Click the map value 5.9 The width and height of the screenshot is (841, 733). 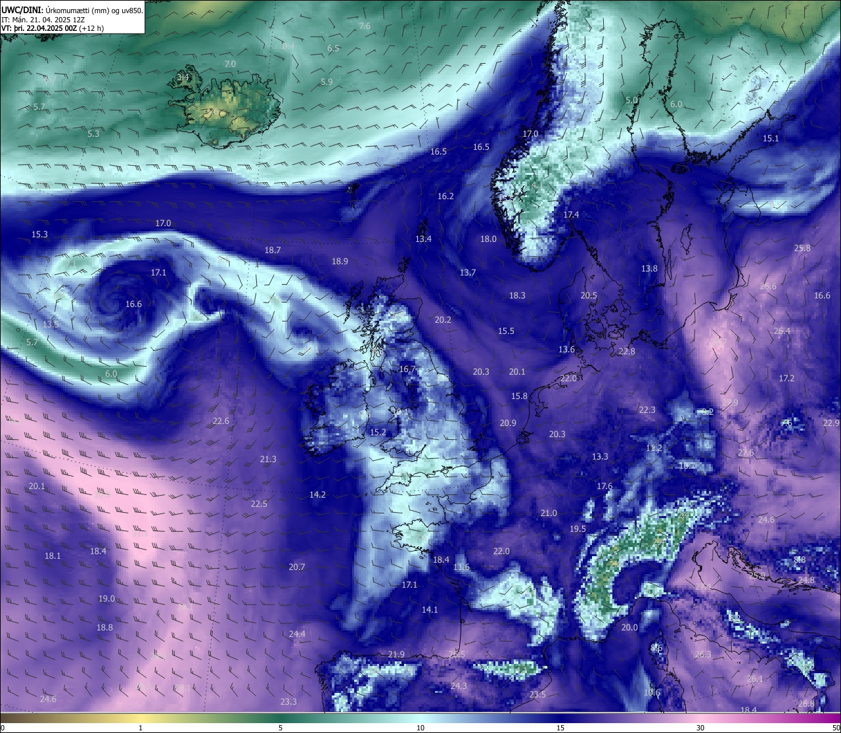click(327, 82)
